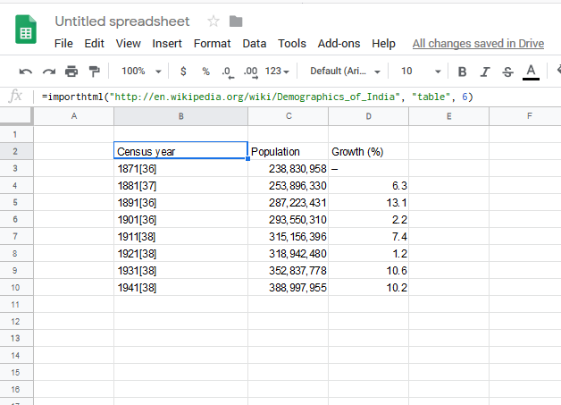Toggle italic formatting

[x=485, y=72]
